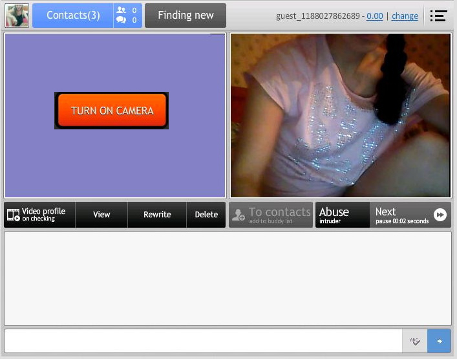Click the profile avatar thumbnail
This screenshot has width=457, height=359.
[17, 16]
